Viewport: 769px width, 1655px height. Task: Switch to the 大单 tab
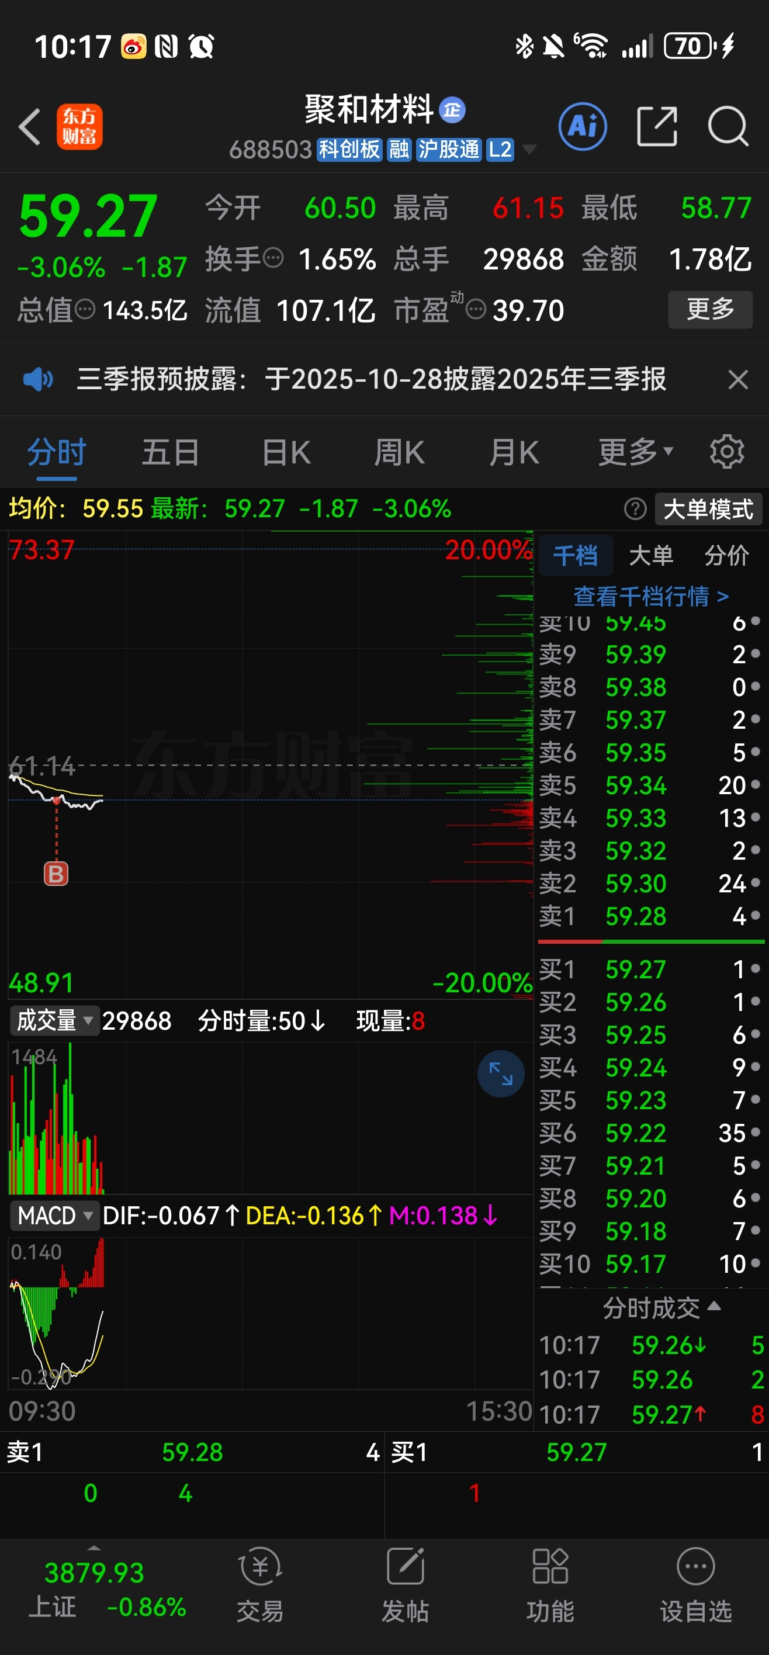(651, 555)
